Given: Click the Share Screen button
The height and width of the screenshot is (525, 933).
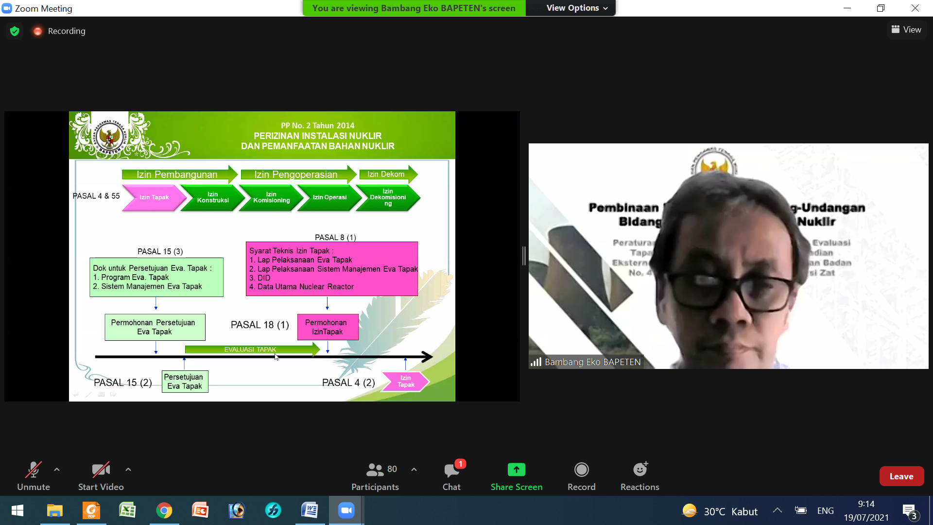Looking at the screenshot, I should 517,476.
